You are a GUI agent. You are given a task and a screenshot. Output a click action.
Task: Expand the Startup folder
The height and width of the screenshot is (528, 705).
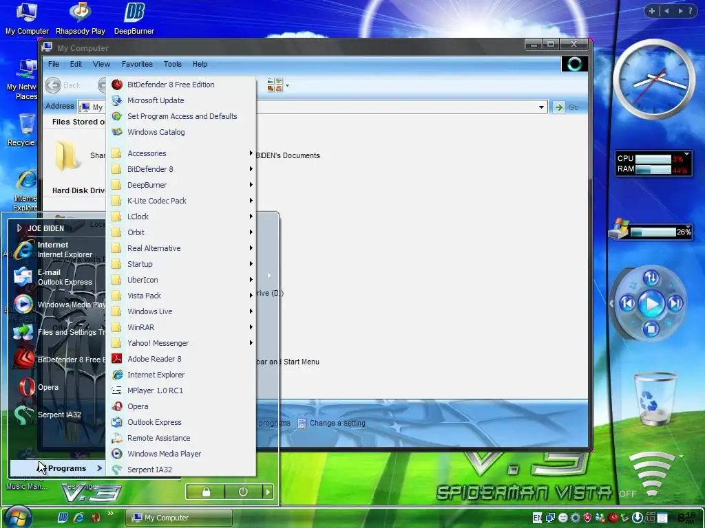181,264
